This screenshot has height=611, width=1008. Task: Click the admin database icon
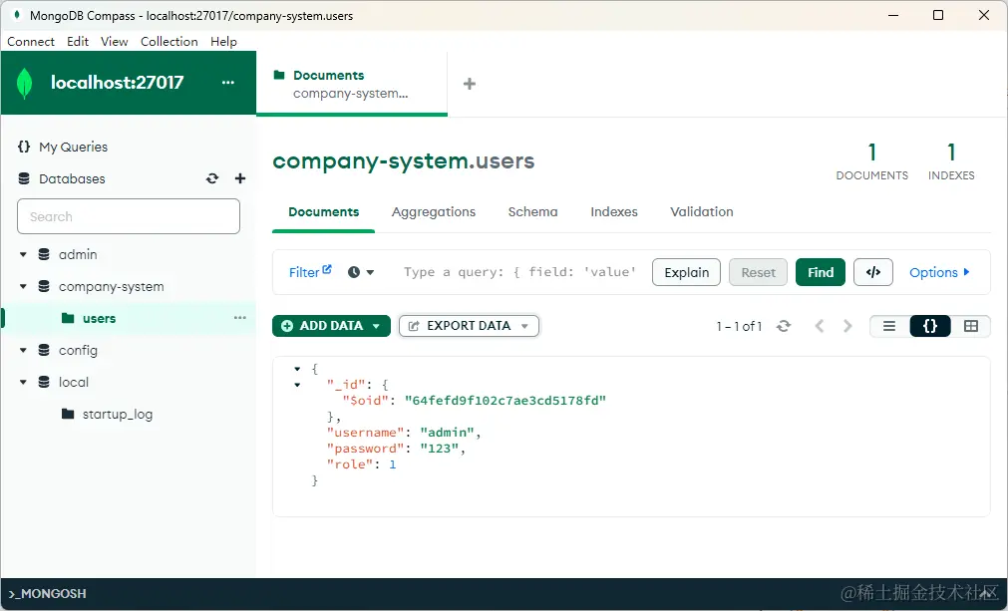coord(44,254)
